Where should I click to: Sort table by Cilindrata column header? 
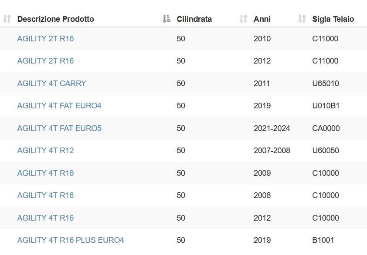pyautogui.click(x=194, y=19)
